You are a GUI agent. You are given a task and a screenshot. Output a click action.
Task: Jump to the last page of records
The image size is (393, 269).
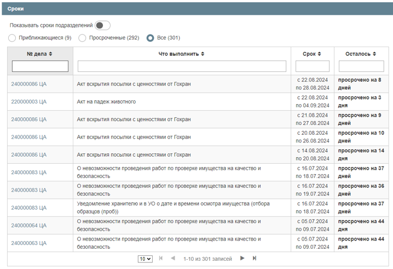[x=255, y=259]
